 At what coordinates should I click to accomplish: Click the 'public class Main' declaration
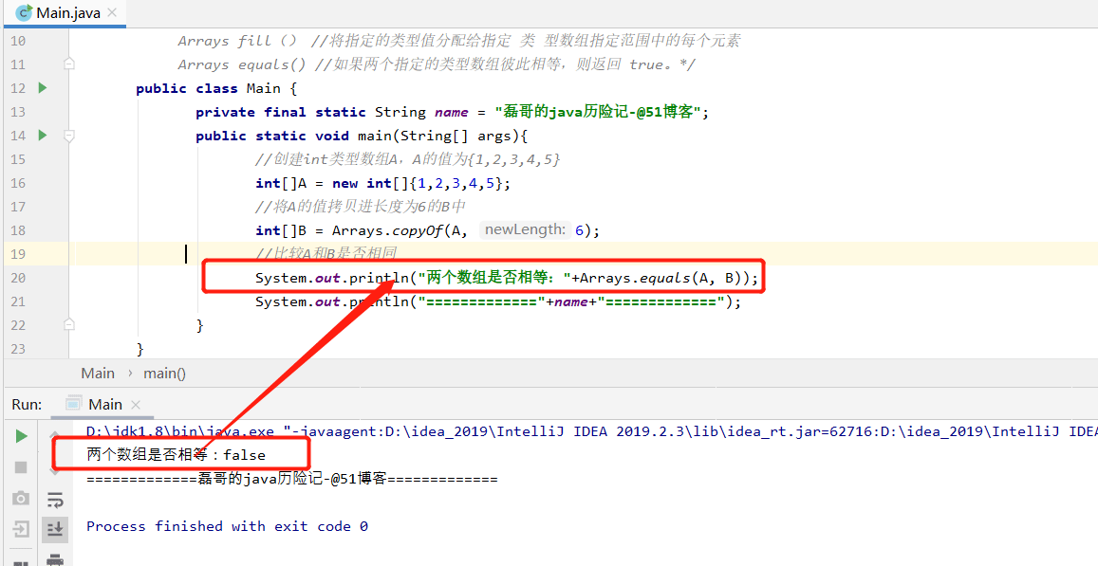(x=216, y=88)
